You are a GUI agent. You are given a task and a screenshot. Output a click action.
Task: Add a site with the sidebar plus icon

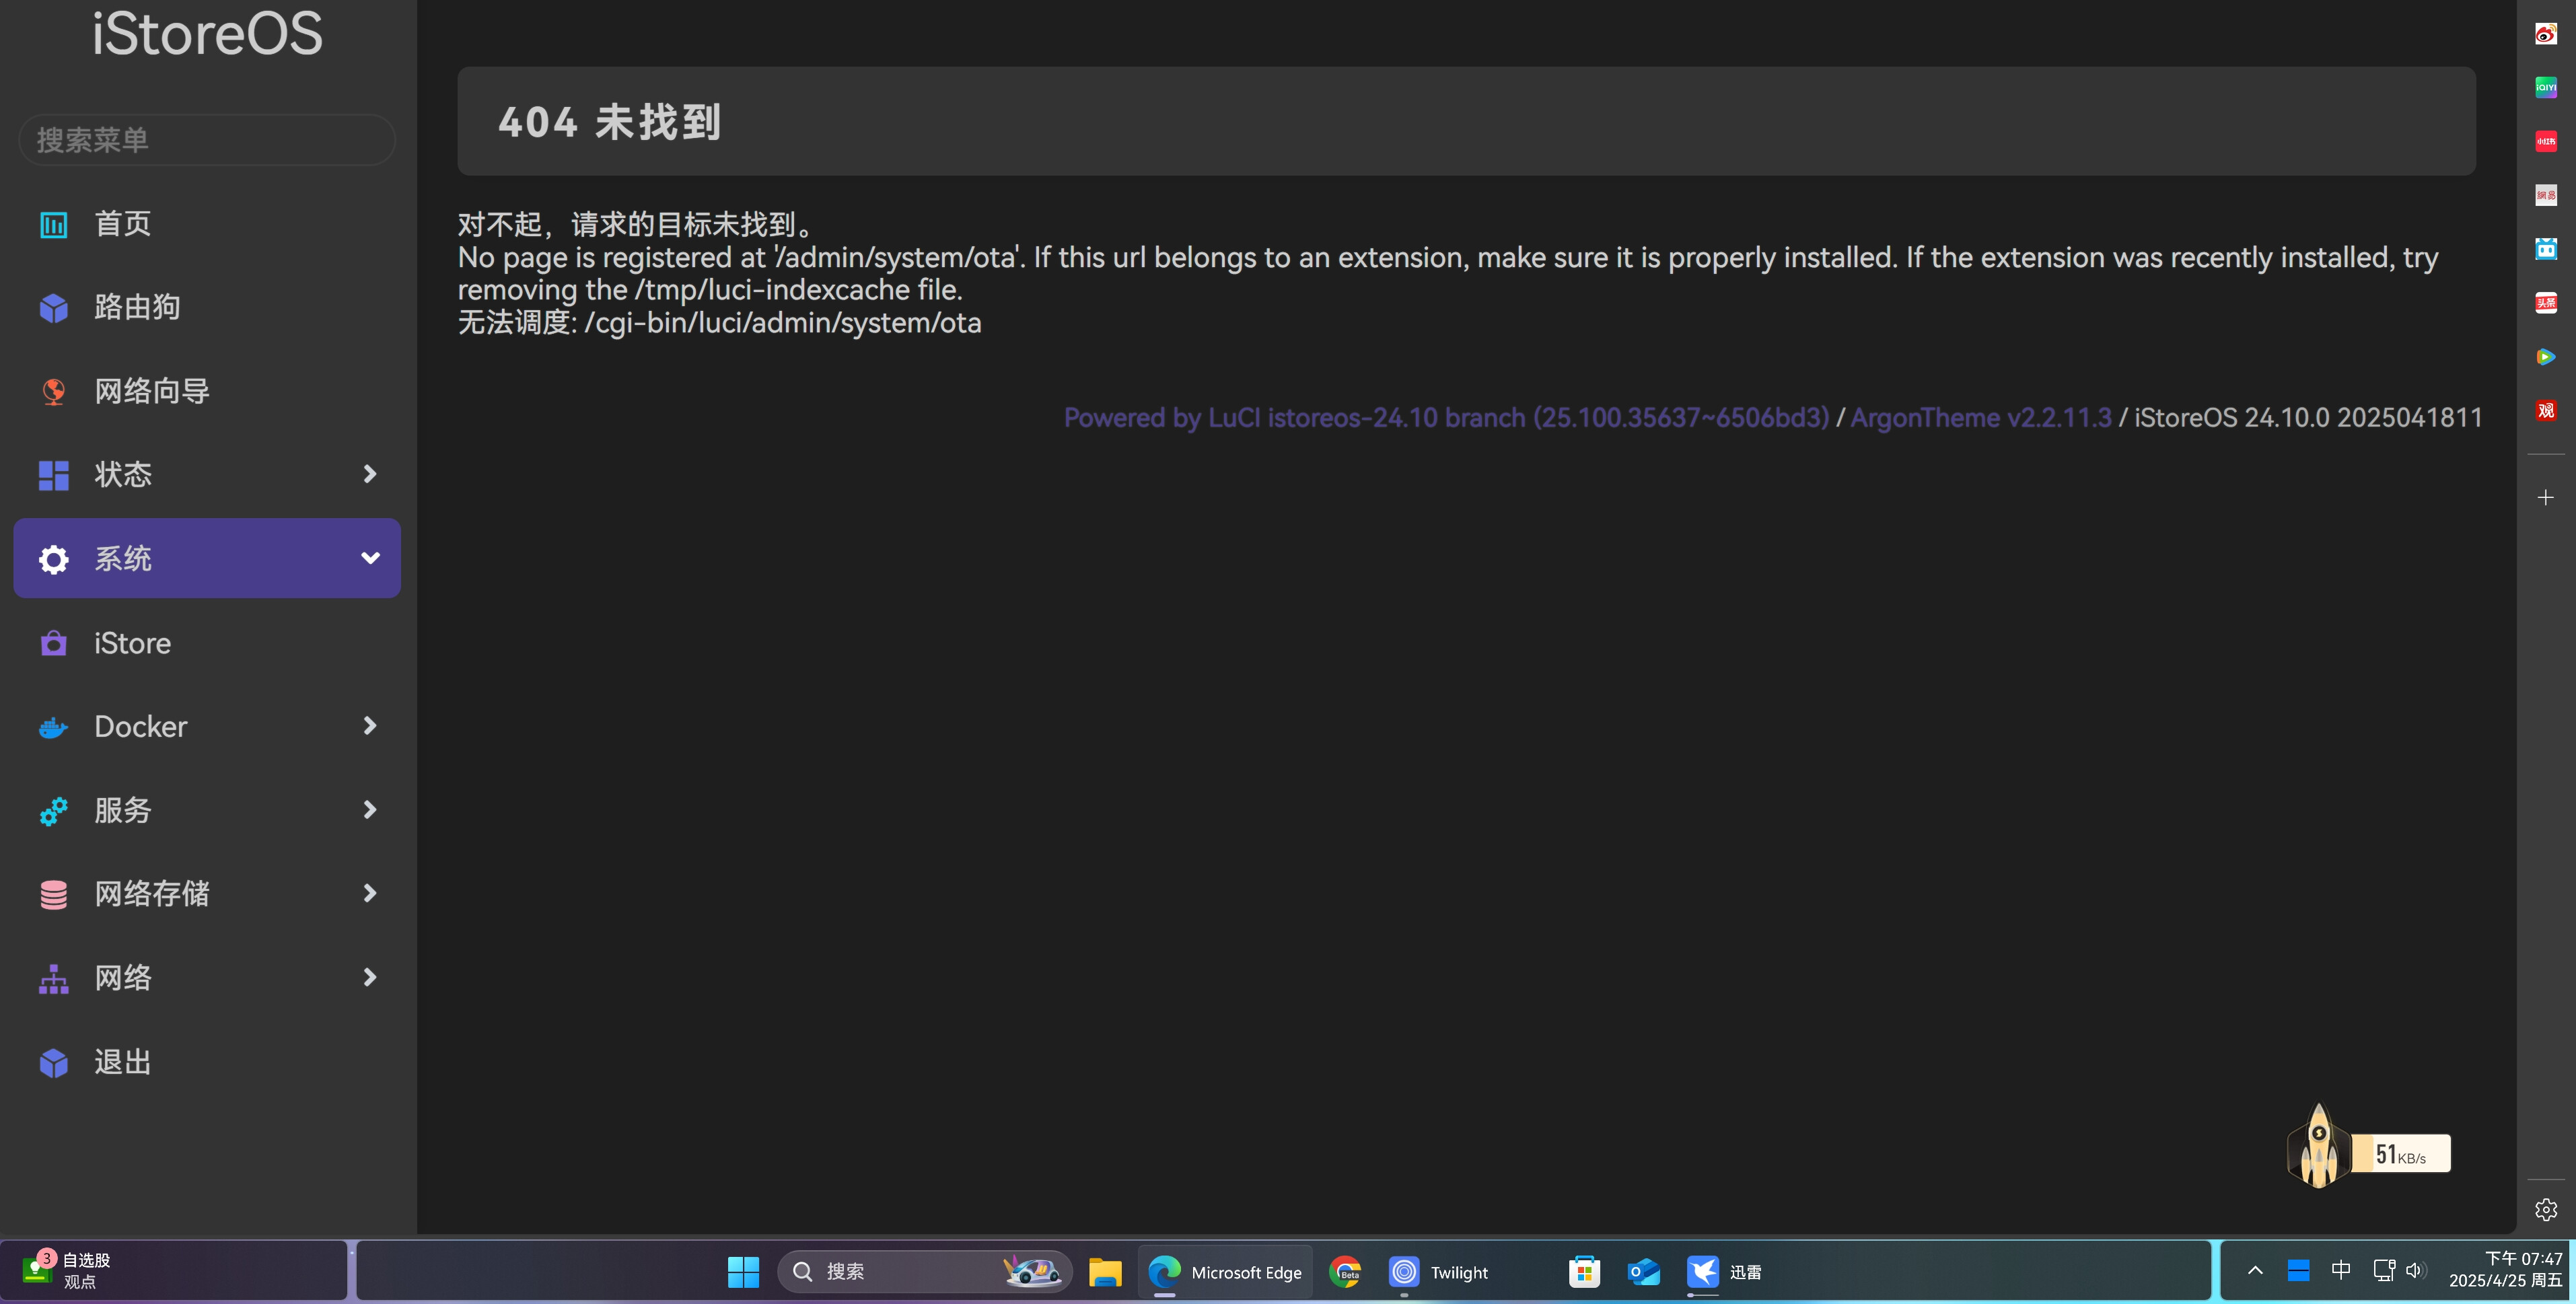tap(2545, 497)
